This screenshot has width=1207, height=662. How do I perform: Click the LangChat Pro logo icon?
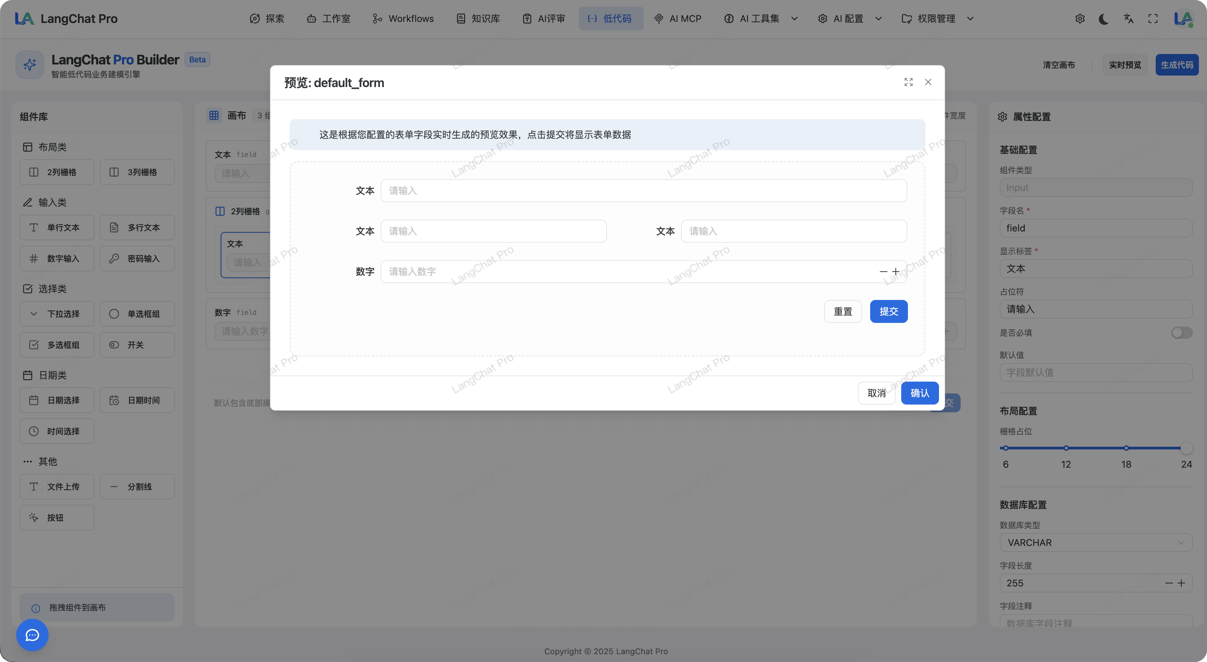click(x=24, y=19)
